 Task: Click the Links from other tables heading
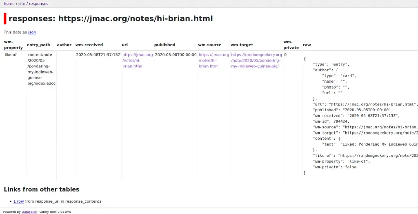point(41,189)
